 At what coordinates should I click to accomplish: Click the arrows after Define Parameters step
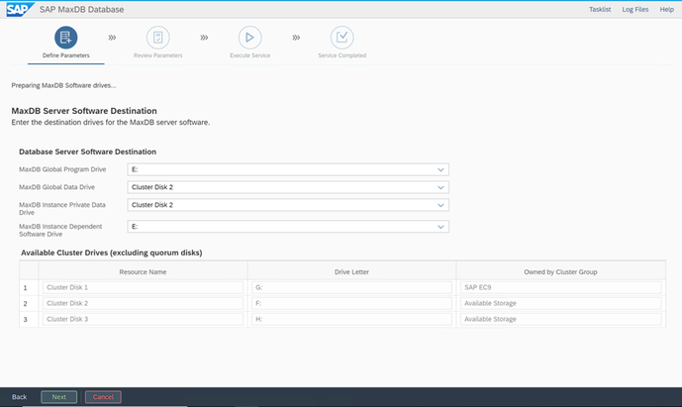click(x=112, y=38)
